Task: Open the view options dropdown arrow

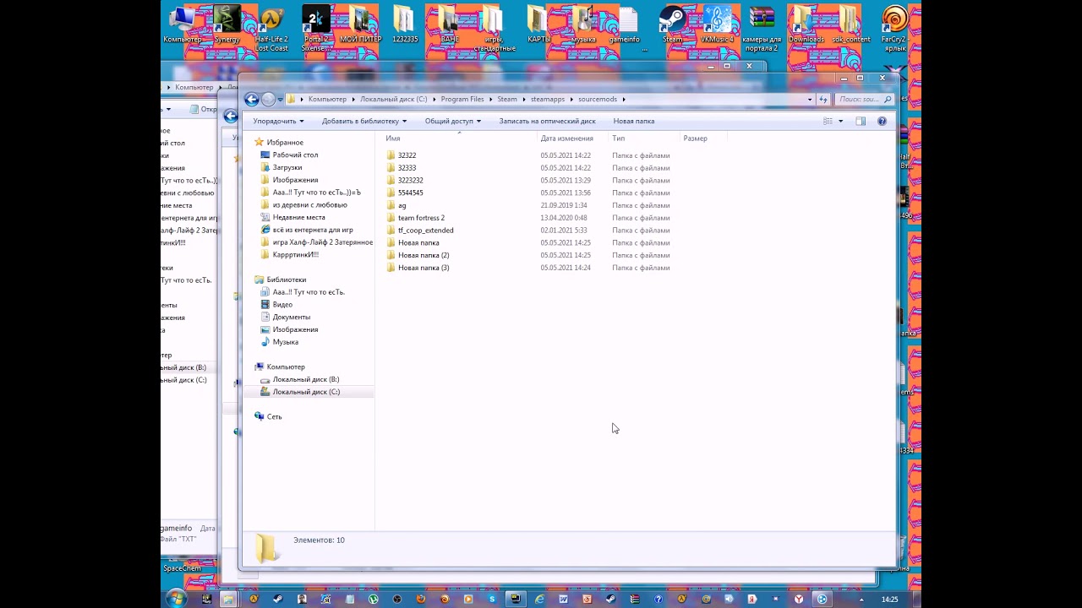Action: pos(840,121)
